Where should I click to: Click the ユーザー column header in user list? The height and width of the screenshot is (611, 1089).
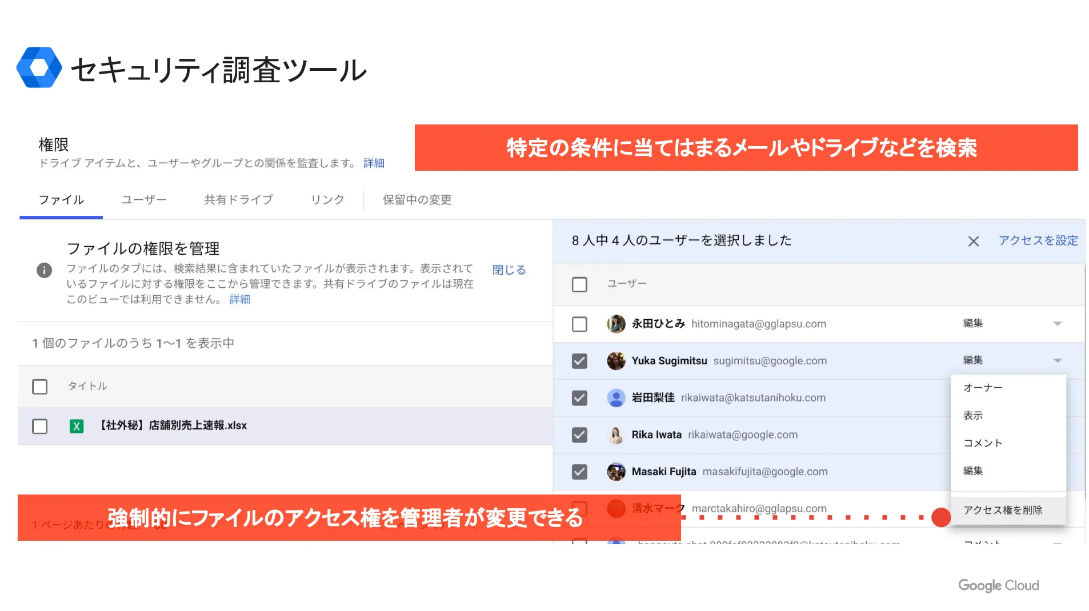[x=626, y=283]
